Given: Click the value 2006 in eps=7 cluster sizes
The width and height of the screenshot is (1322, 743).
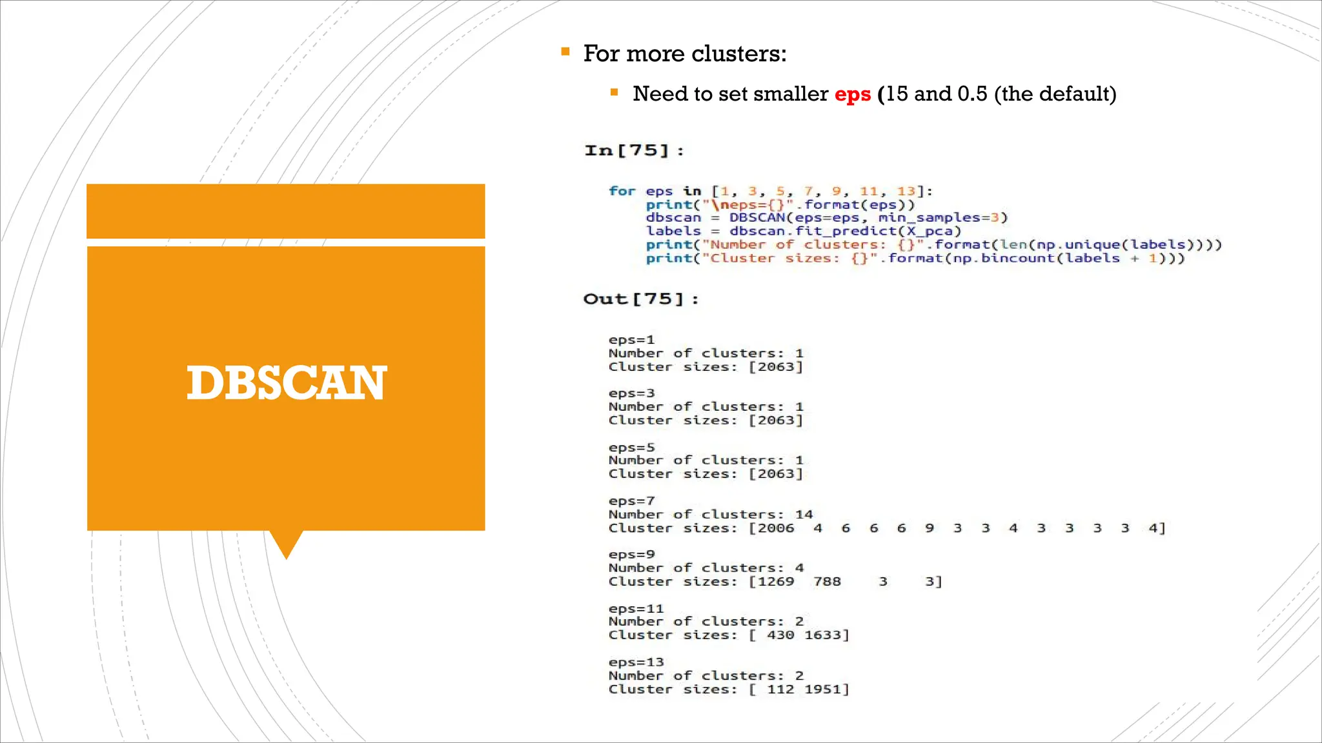Looking at the screenshot, I should (x=777, y=528).
